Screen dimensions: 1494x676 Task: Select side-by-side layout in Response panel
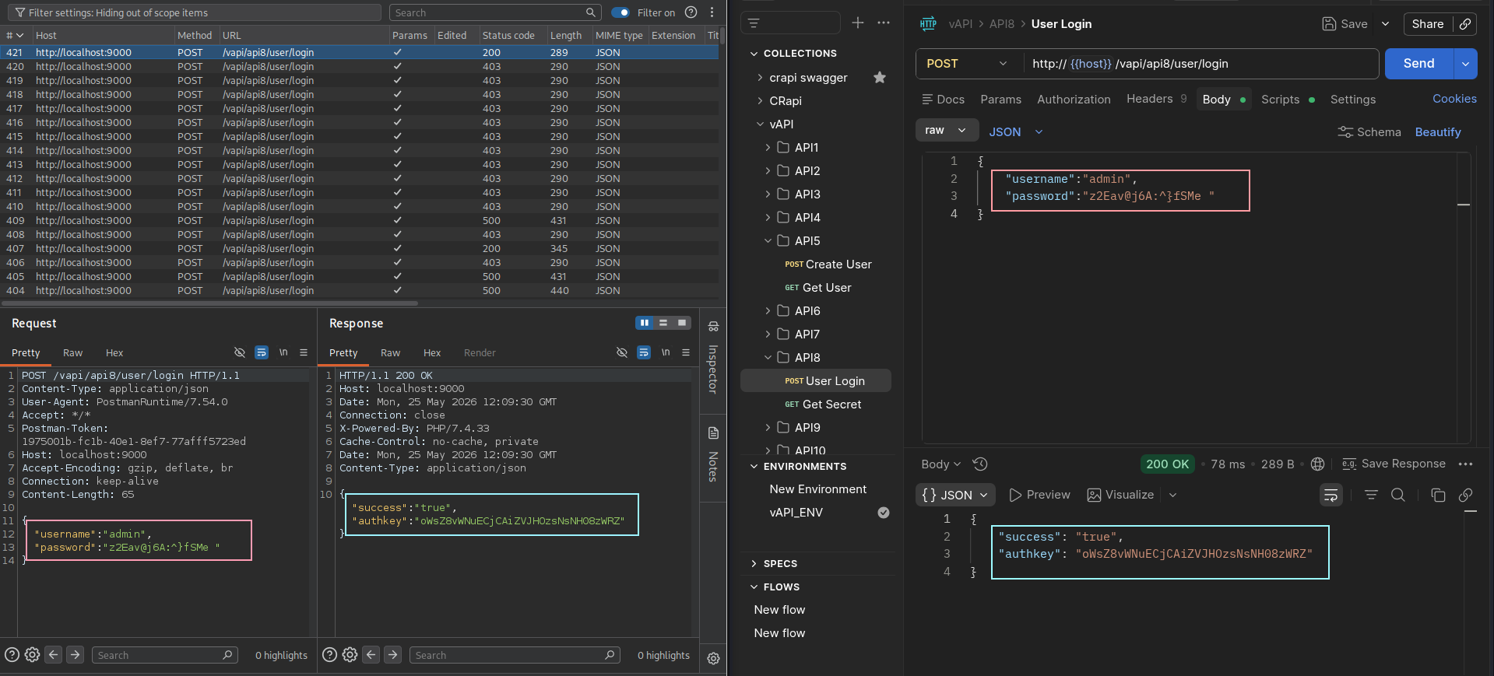(x=645, y=323)
